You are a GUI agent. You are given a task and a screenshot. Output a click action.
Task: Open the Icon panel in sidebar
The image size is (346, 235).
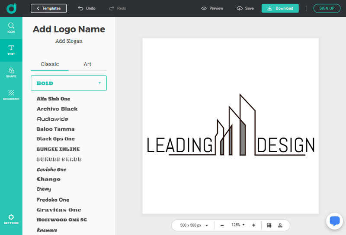(x=11, y=28)
